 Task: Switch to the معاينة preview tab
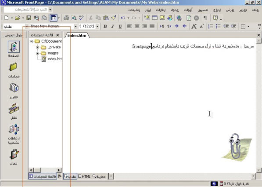pos(99,176)
